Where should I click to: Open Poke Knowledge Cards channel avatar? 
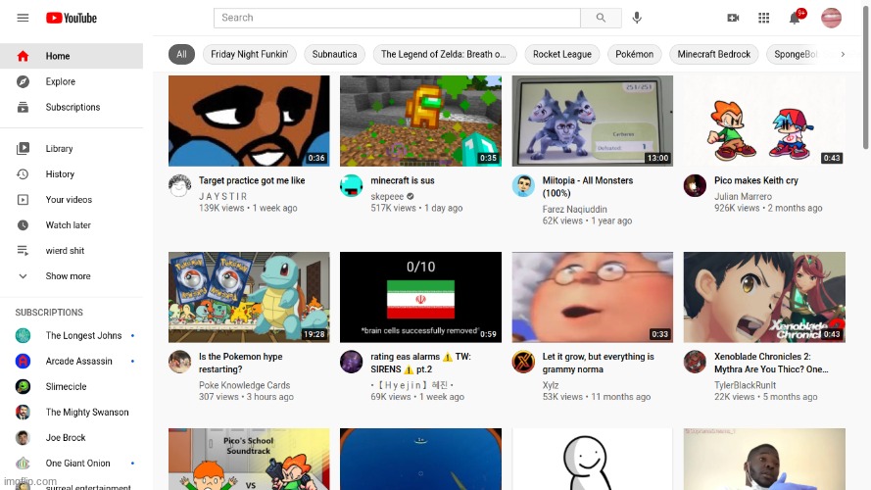pyautogui.click(x=179, y=362)
